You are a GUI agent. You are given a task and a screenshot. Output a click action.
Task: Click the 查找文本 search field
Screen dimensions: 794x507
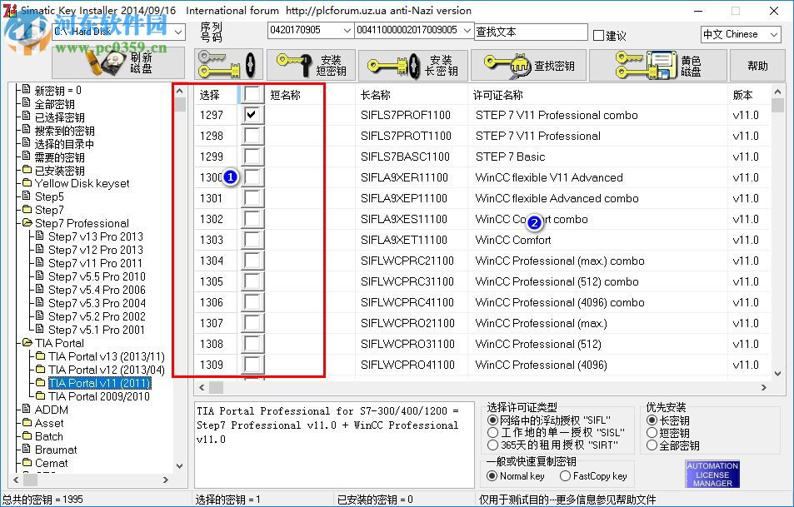coord(531,32)
